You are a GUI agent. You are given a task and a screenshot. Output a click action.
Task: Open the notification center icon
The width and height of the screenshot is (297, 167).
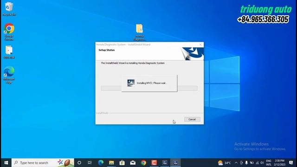point(291,163)
